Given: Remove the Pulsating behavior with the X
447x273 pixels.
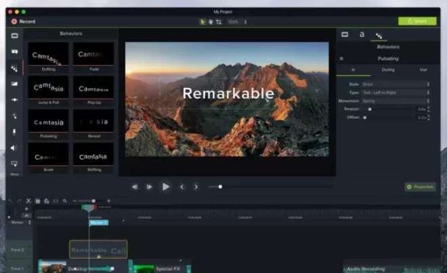Looking at the screenshot, I should pyautogui.click(x=341, y=59).
